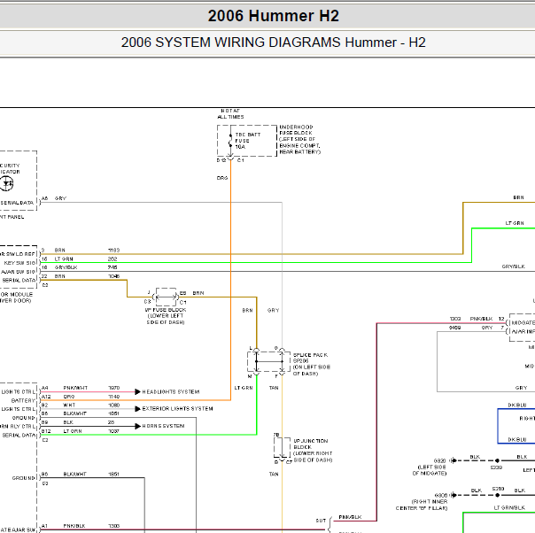Select the "TBC BATT FUSE 10A" label
Viewport: 535px width, 533px height.
coord(248,141)
